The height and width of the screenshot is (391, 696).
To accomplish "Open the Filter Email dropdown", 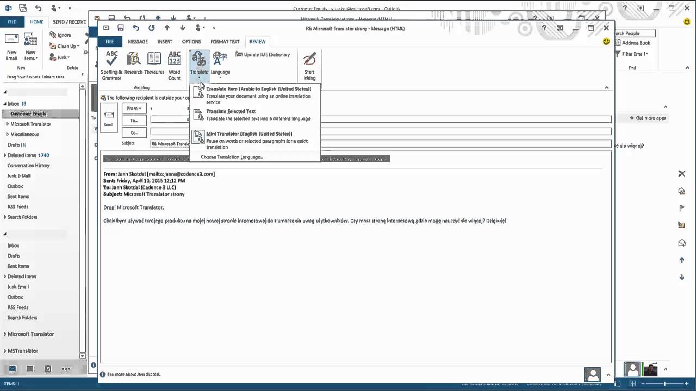I will (632, 54).
